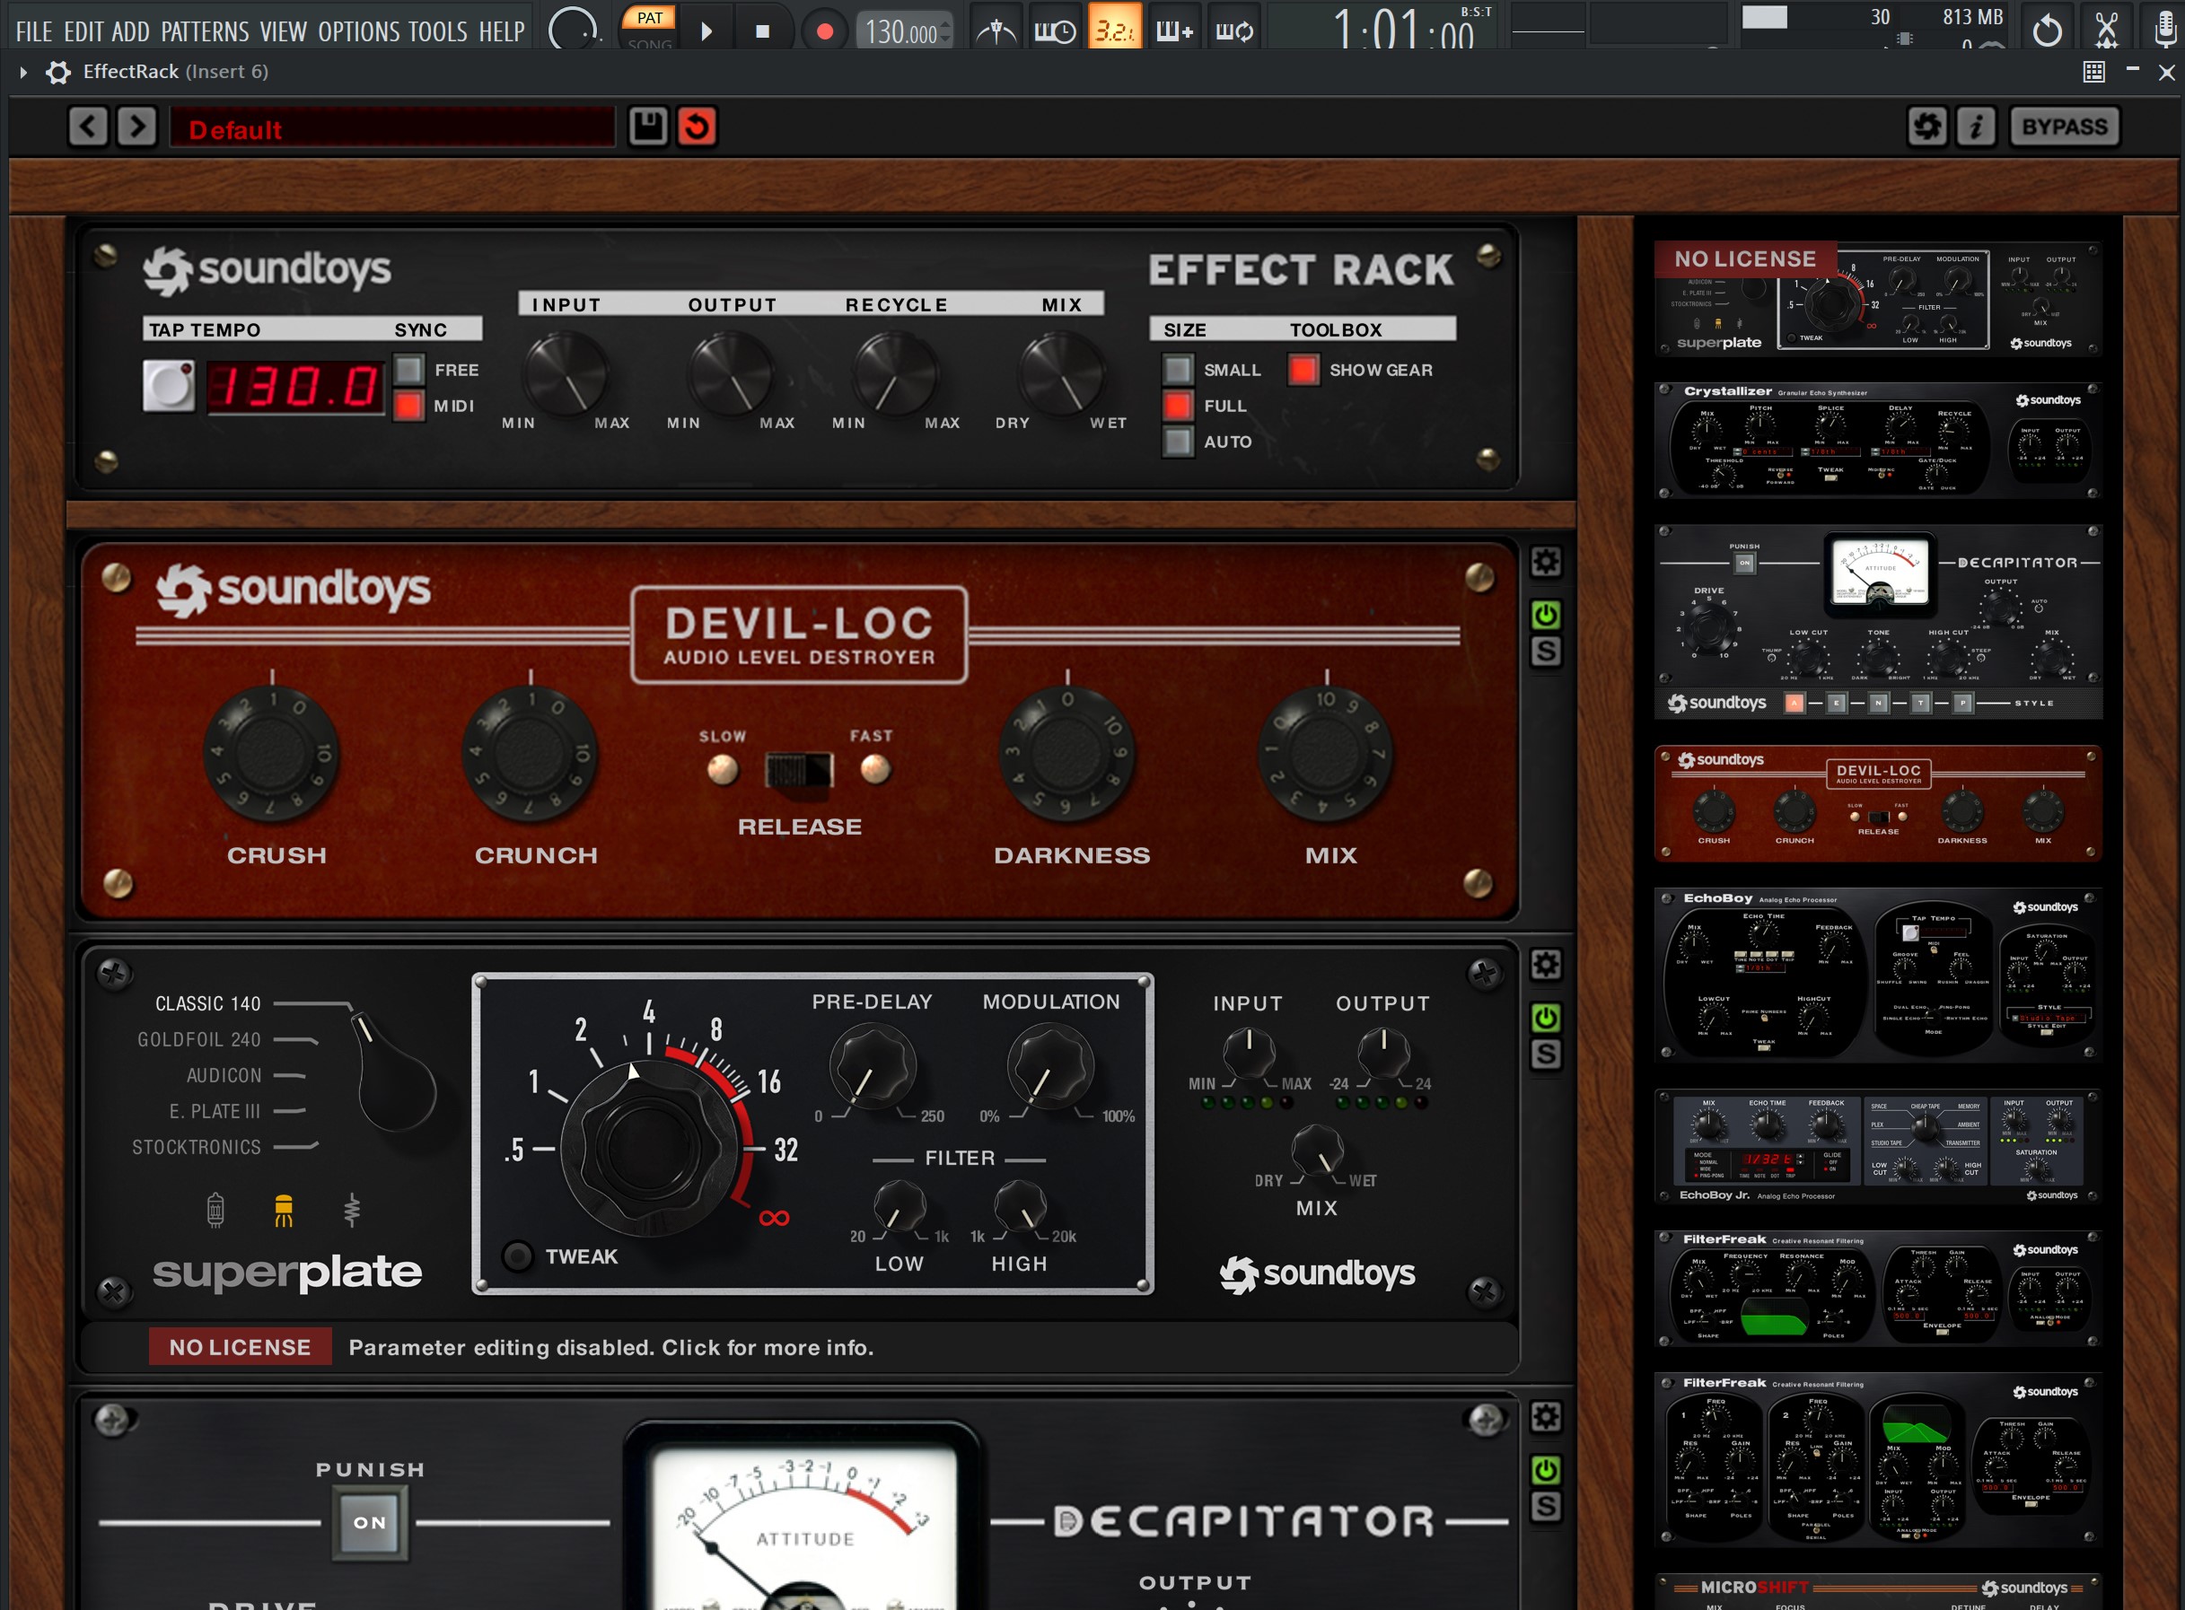This screenshot has height=1610, width=2185.
Task: Open the EDIT menu
Action: [83, 32]
